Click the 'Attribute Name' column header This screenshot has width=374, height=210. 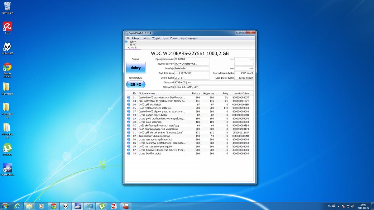(x=162, y=93)
